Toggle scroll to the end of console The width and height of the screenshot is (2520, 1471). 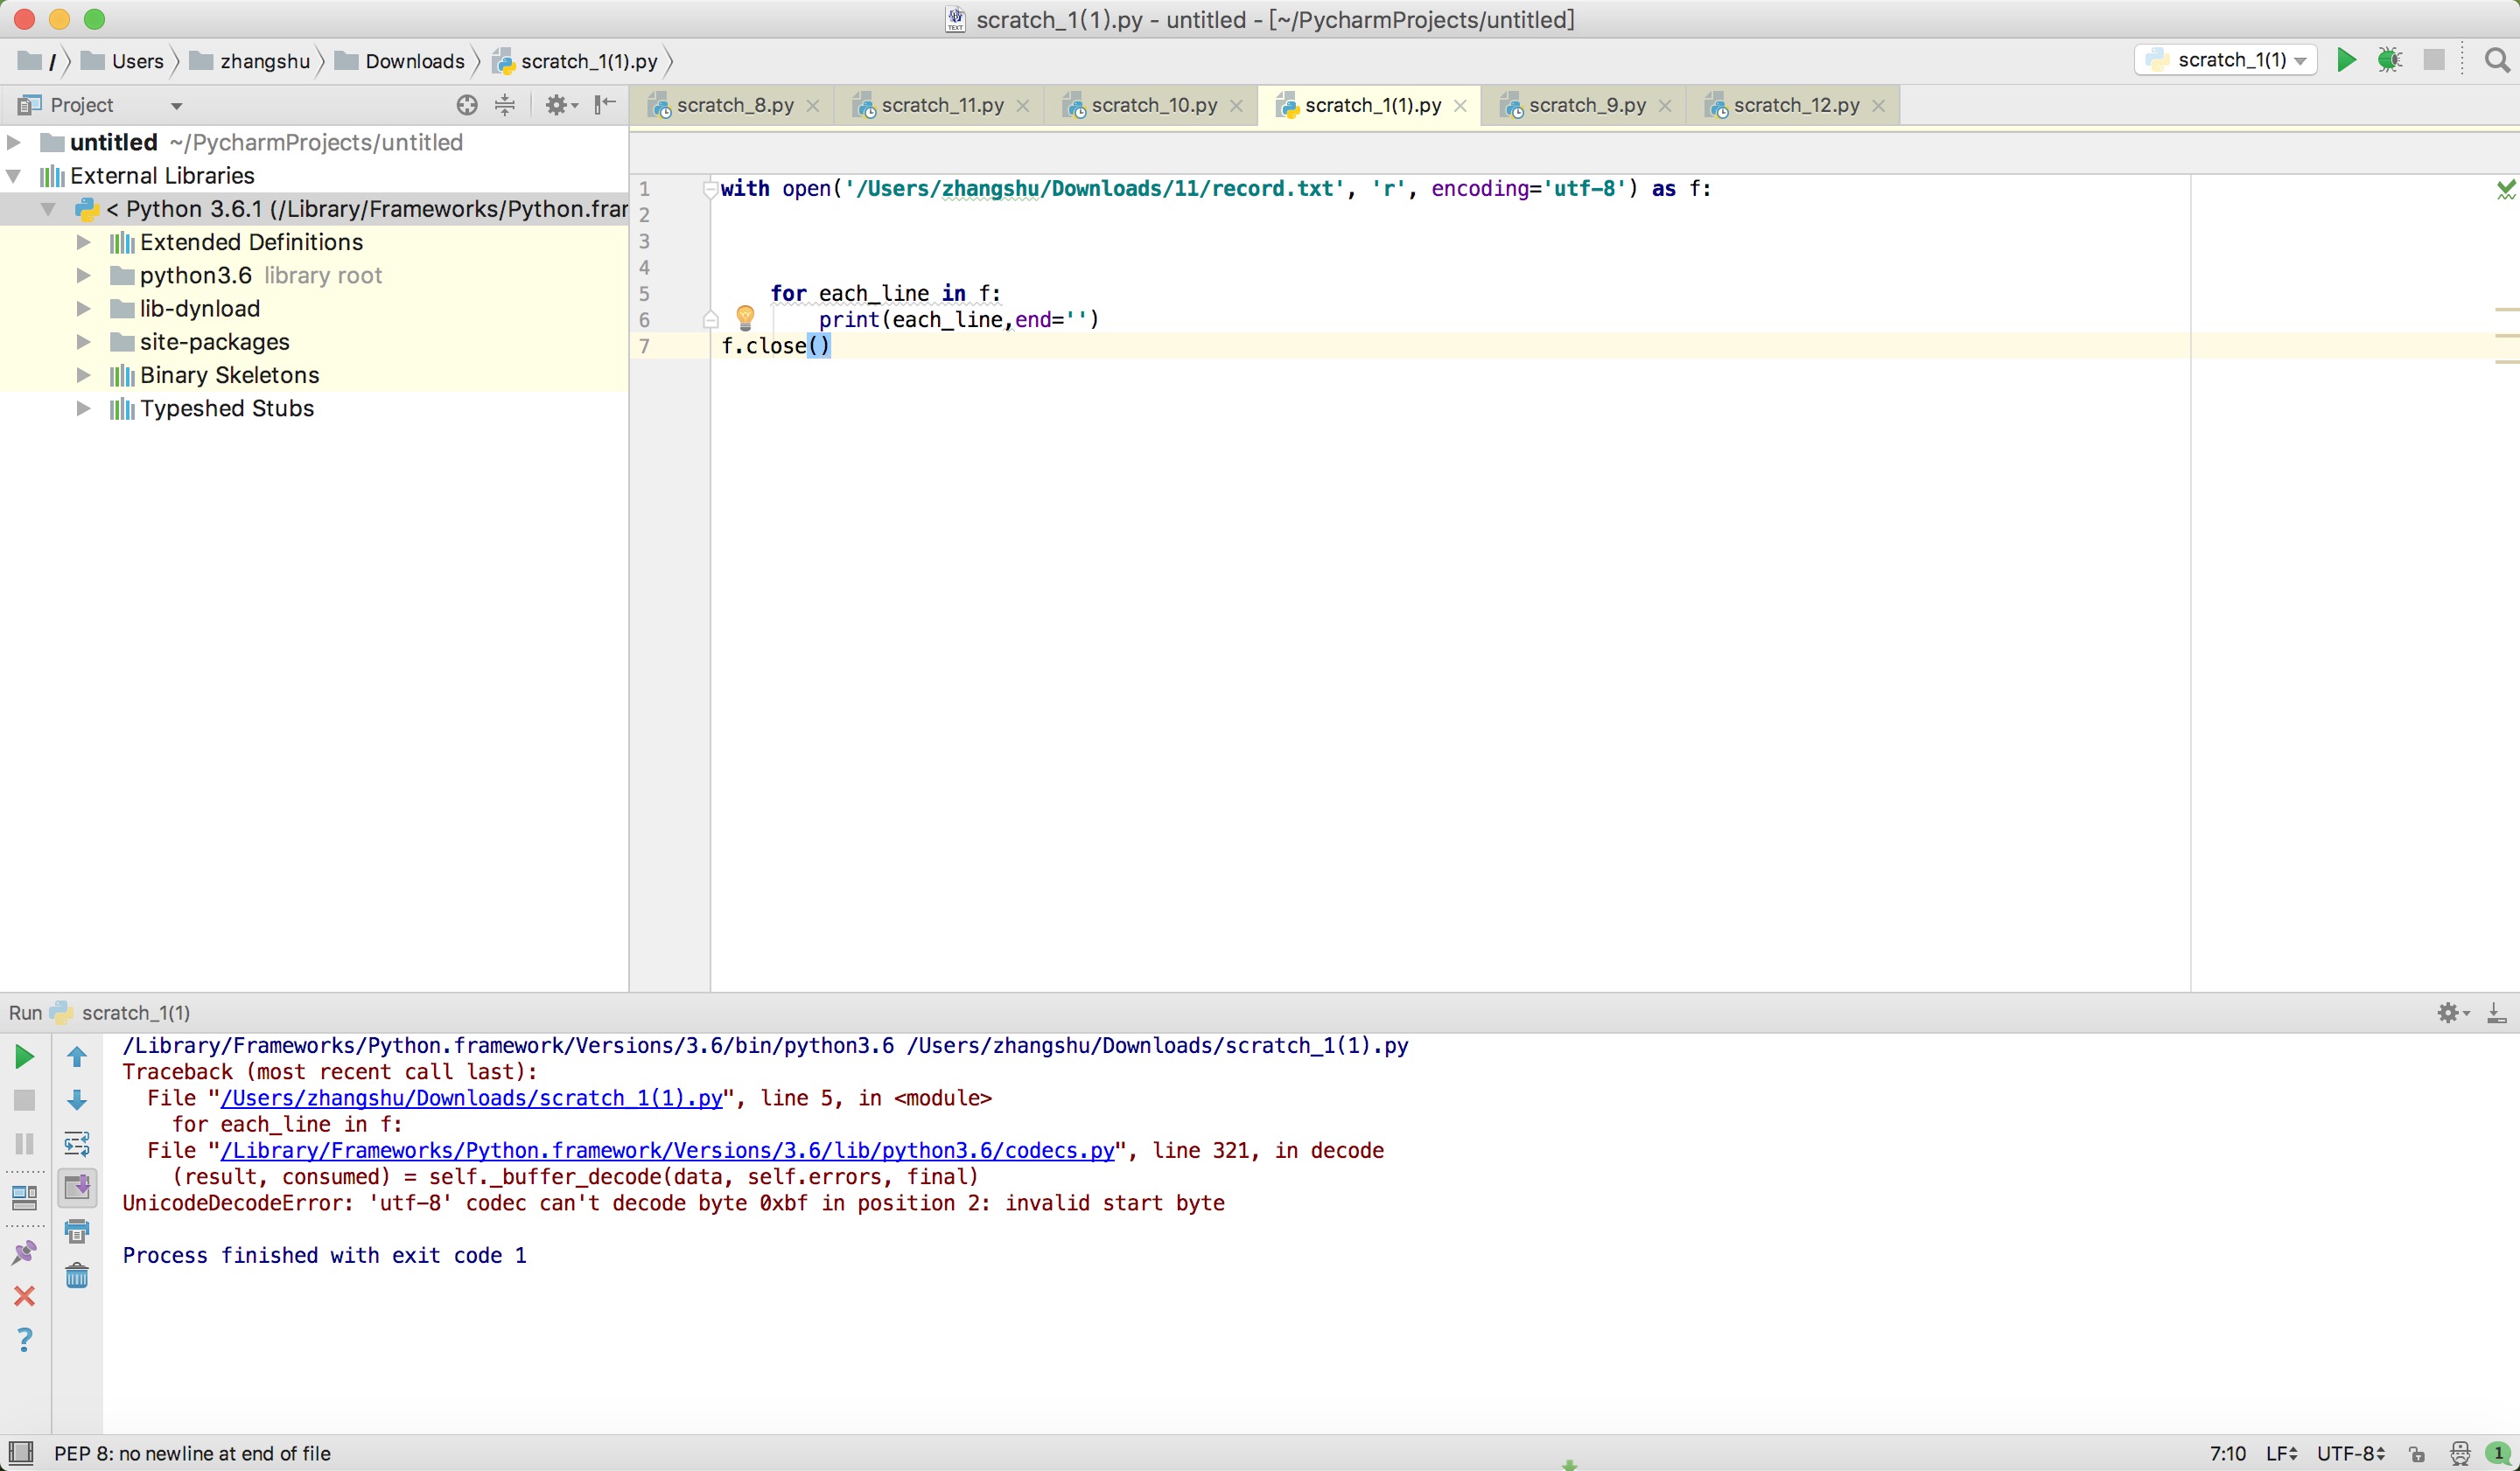pos(77,1187)
